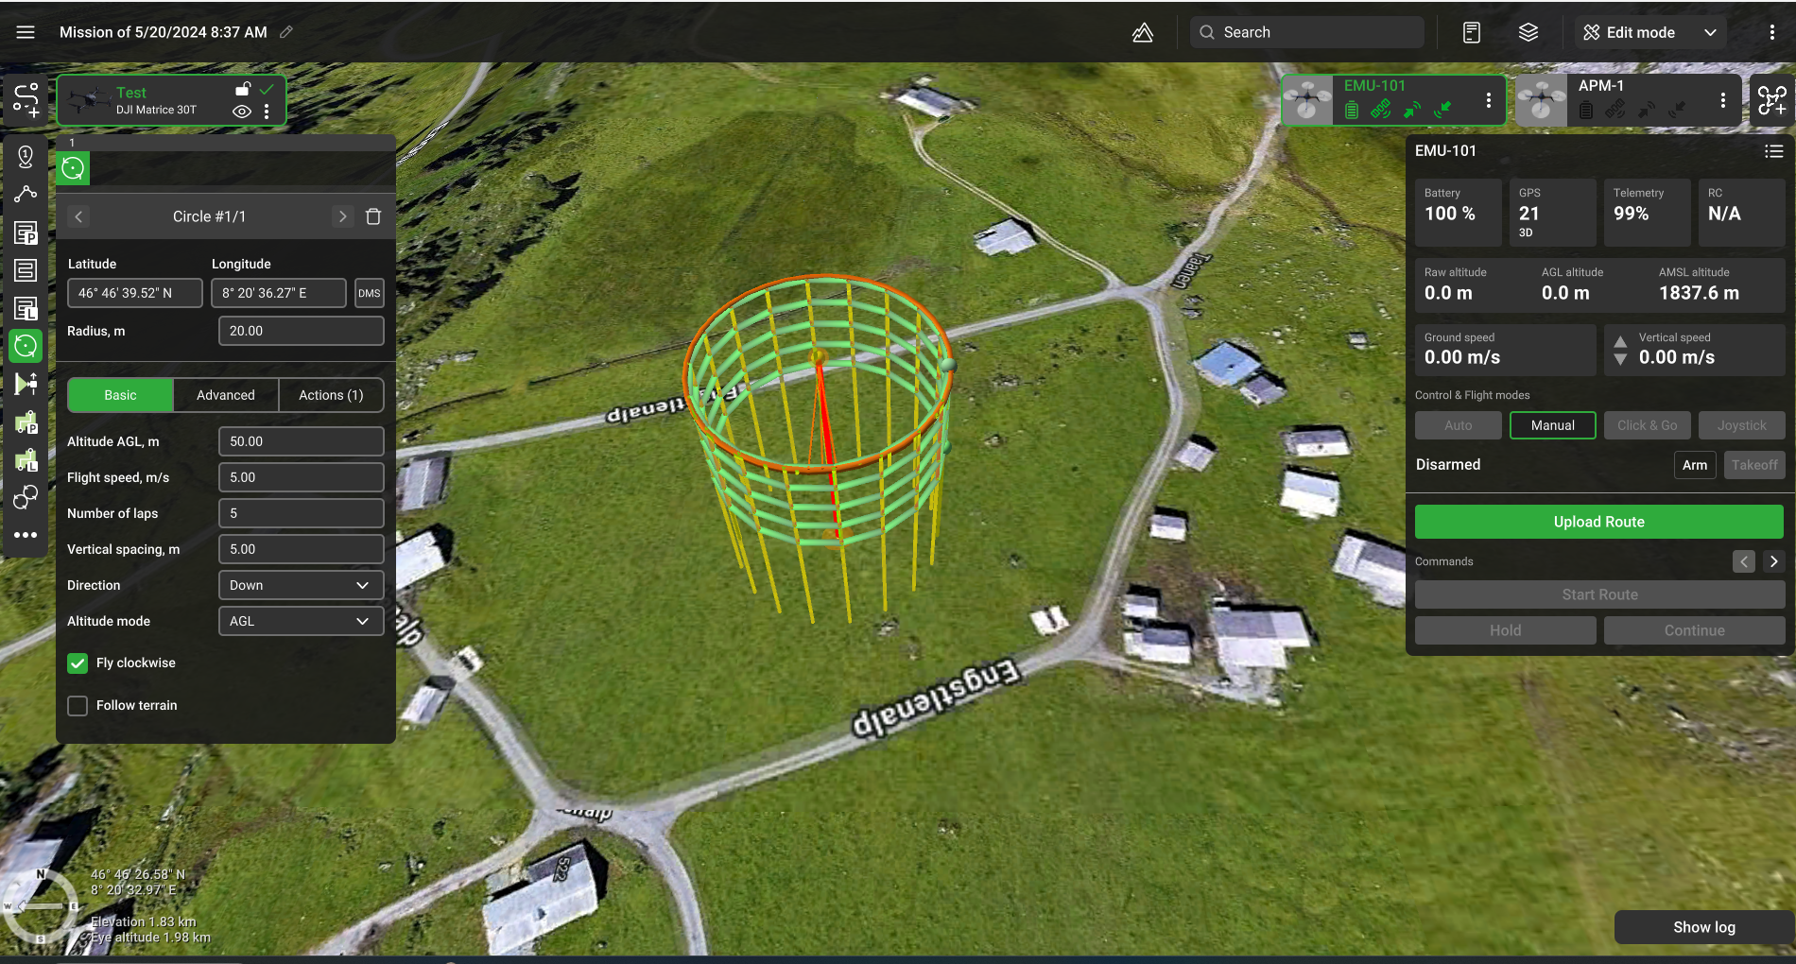
Task: Click the Radius input field
Action: (x=301, y=331)
